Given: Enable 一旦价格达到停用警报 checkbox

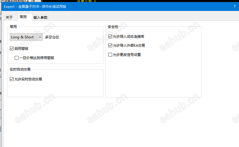Looking at the screenshot, I should click(x=16, y=58).
